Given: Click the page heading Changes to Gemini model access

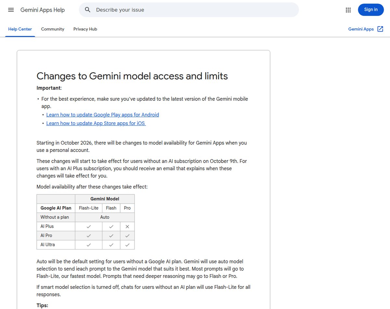Looking at the screenshot, I should pos(132,76).
